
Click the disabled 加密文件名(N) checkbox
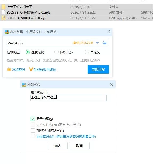33,125
